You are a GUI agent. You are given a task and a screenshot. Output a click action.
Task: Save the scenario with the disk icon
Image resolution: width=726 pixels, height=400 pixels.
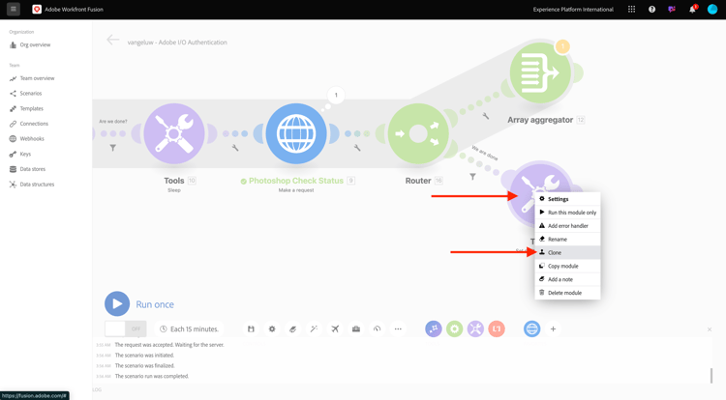[251, 329]
